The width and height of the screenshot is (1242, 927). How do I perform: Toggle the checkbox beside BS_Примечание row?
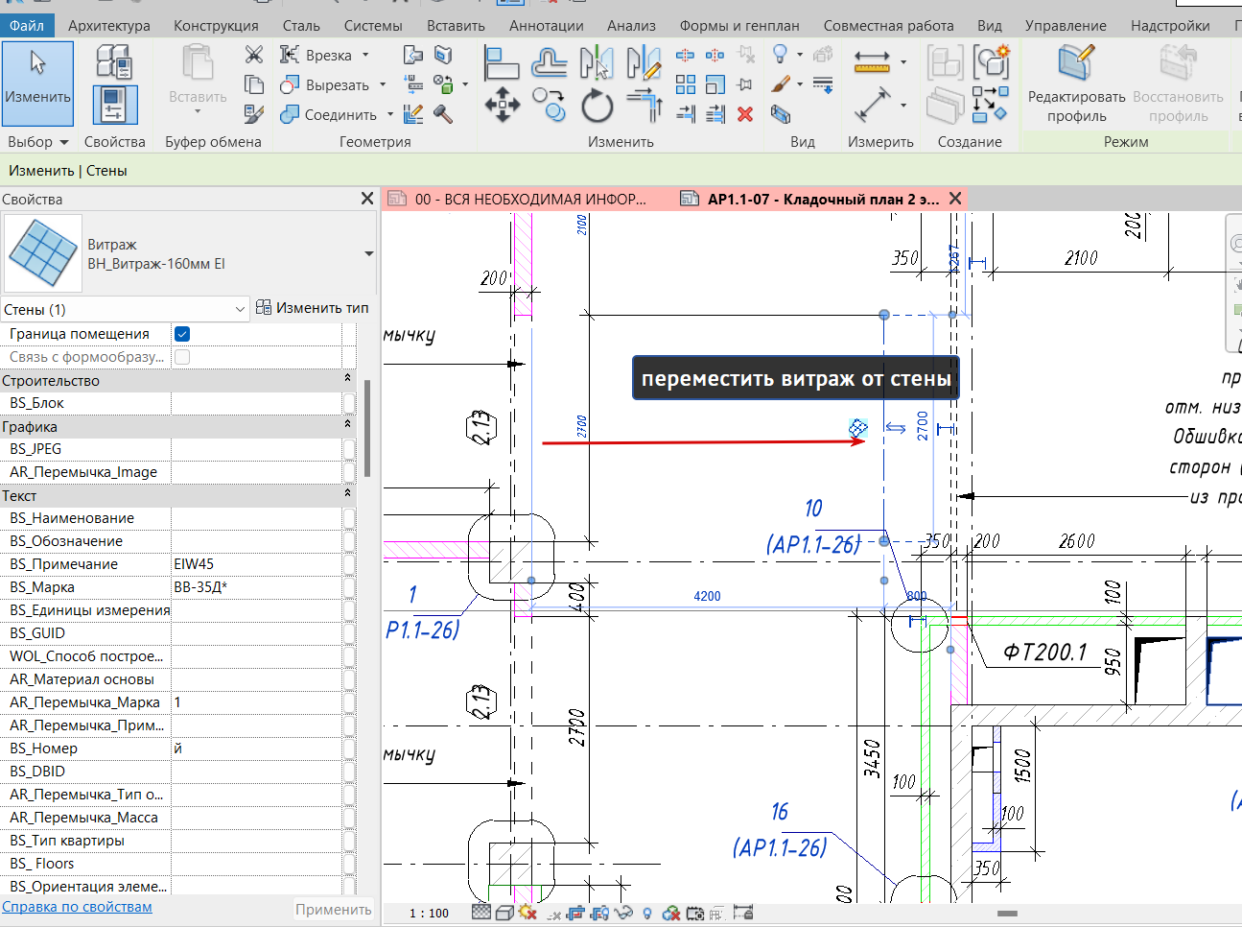tap(349, 564)
